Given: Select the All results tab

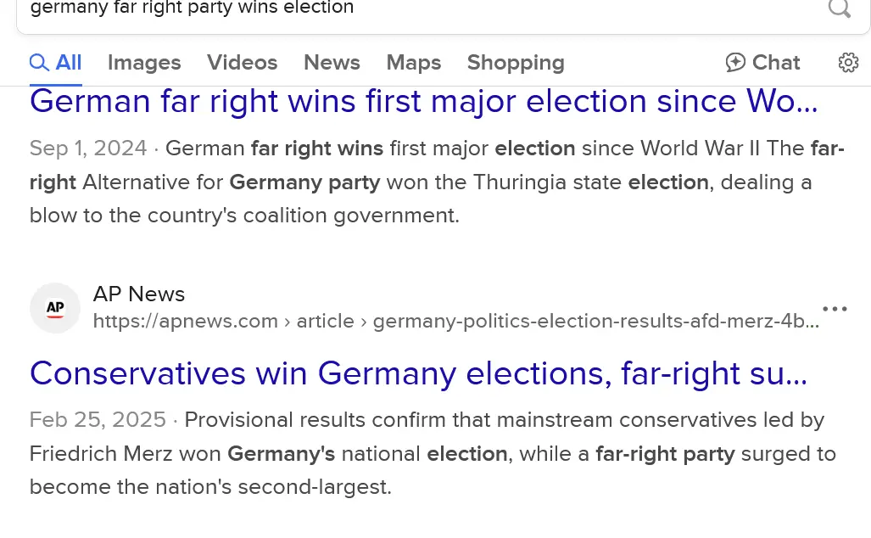Looking at the screenshot, I should coord(56,63).
